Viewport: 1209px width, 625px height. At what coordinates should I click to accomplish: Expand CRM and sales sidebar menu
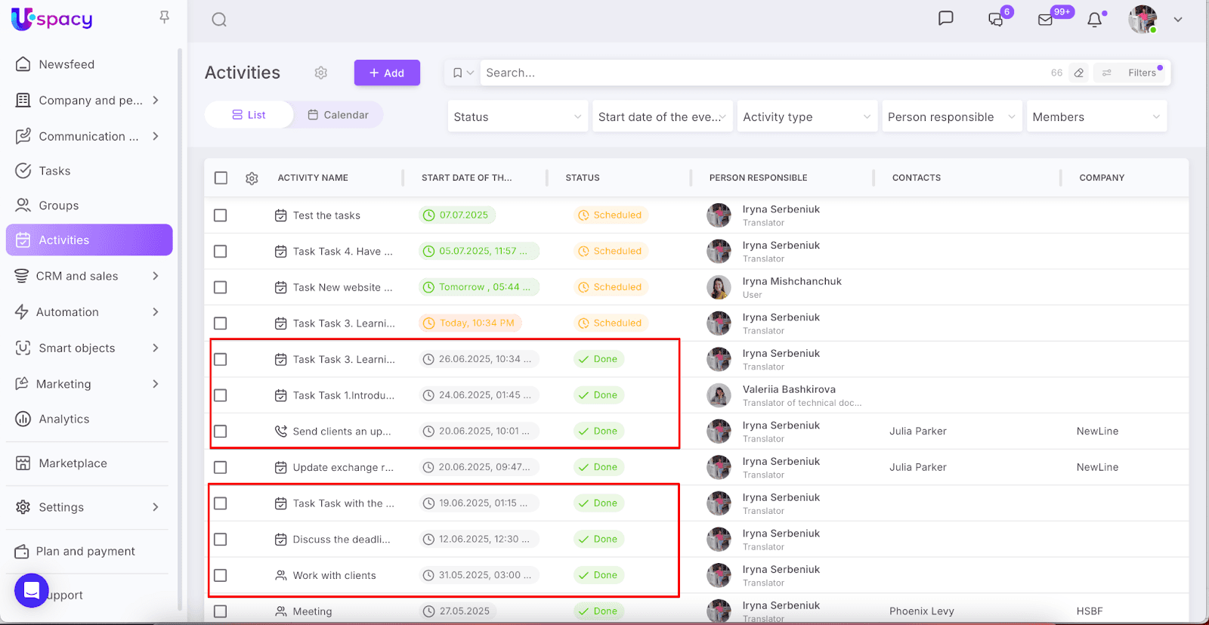point(88,276)
